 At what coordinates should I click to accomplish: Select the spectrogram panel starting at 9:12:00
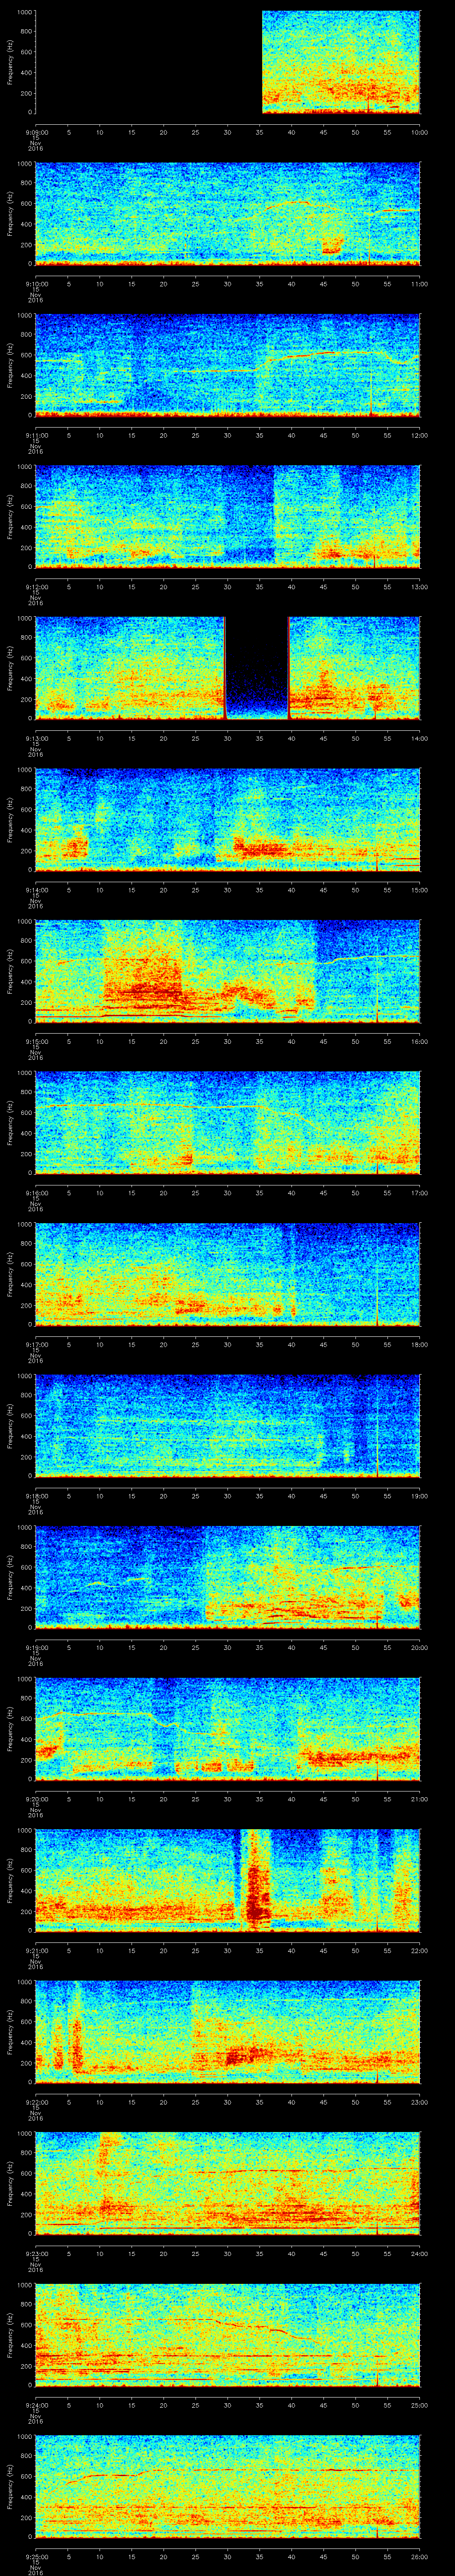[227, 516]
